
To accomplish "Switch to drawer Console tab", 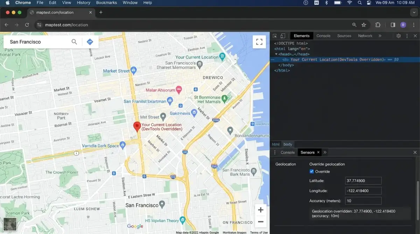I will click(288, 152).
